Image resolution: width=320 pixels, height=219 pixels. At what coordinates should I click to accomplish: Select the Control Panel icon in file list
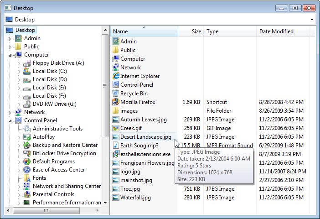click(x=116, y=84)
